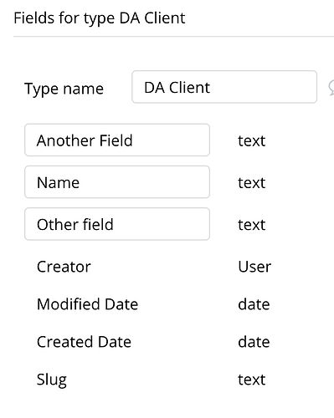This screenshot has width=334, height=418.
Task: Click the date type beside Created Date
Action: click(254, 342)
